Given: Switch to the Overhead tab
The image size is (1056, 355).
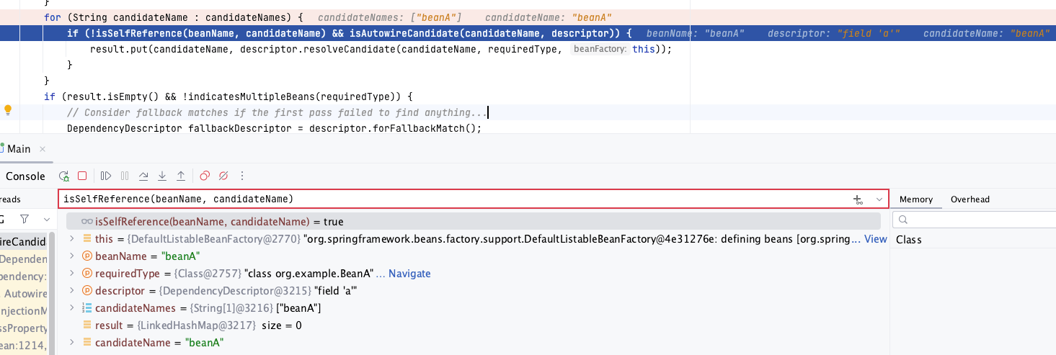Looking at the screenshot, I should pyautogui.click(x=970, y=199).
